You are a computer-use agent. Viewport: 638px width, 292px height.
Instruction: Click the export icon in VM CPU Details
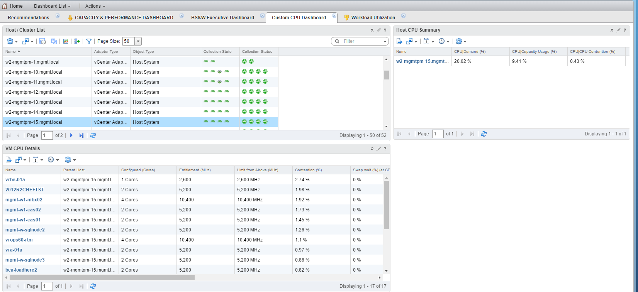[x=8, y=160]
